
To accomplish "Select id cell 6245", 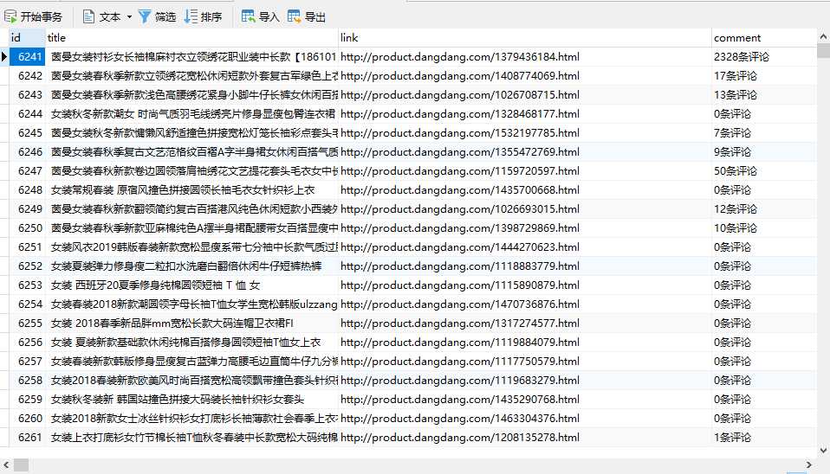I will click(x=27, y=132).
